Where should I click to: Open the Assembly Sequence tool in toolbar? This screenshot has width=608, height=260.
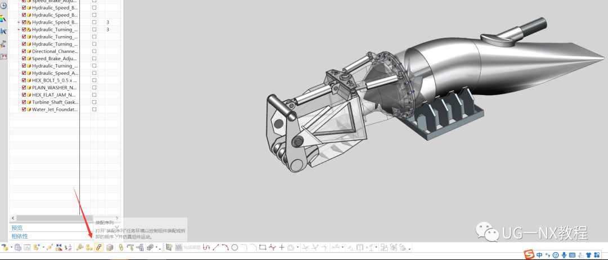pyautogui.click(x=99, y=247)
